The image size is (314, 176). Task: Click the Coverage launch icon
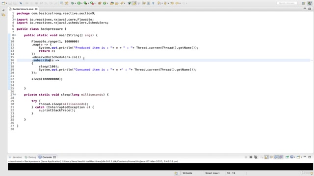[85, 3]
